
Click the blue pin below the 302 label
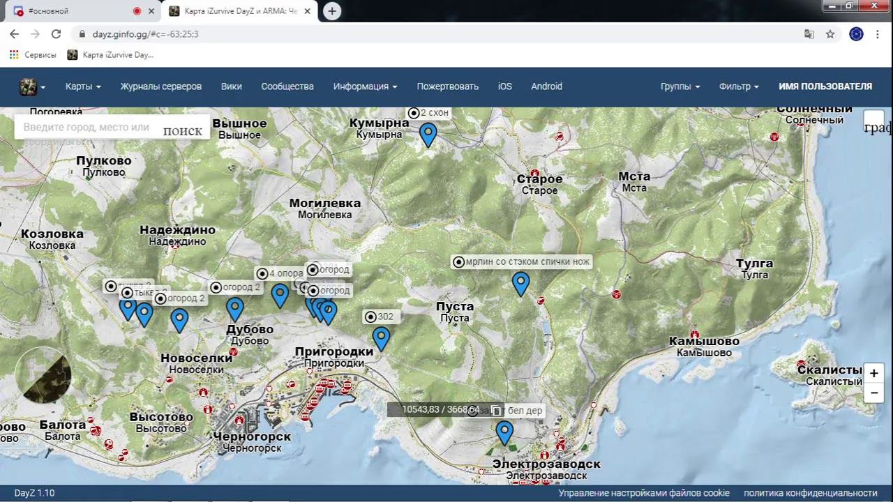click(x=381, y=339)
